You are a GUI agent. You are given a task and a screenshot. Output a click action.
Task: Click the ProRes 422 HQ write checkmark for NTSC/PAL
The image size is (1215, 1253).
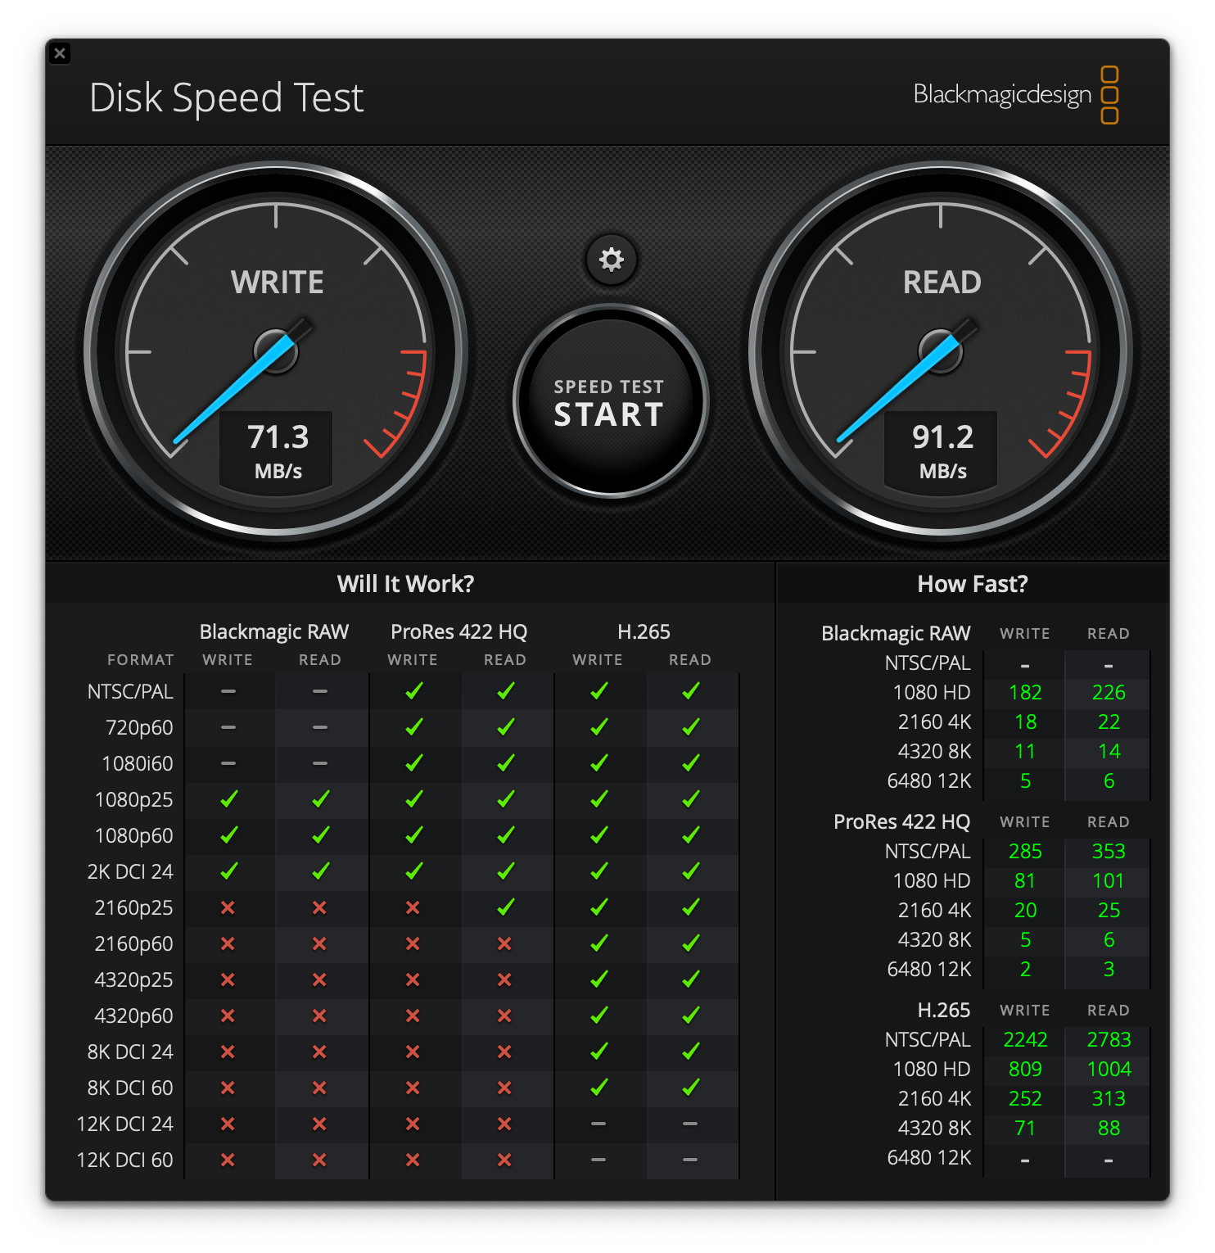coord(413,691)
